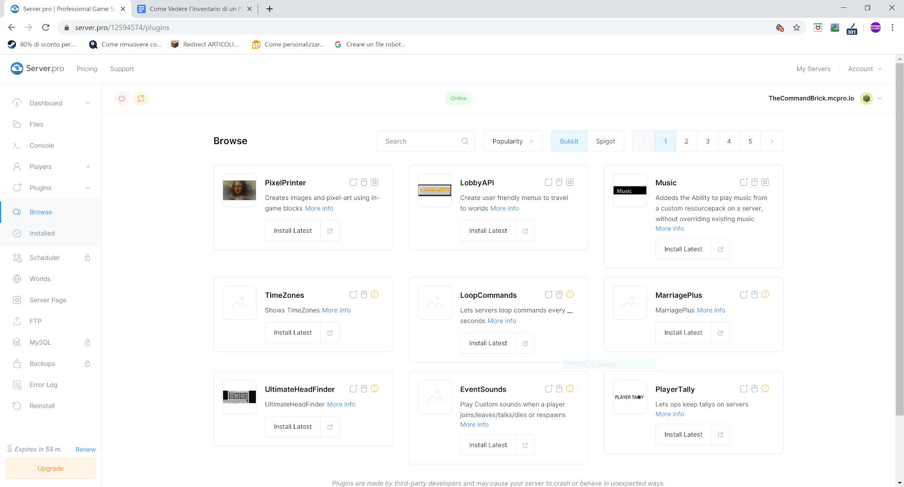This screenshot has width=904, height=487.
Task: Reload the page in Chrome
Action: click(x=46, y=27)
